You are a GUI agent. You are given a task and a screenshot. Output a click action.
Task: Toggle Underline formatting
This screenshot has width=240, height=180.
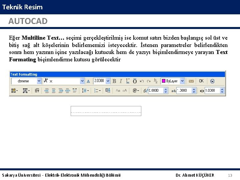(x=128, y=81)
